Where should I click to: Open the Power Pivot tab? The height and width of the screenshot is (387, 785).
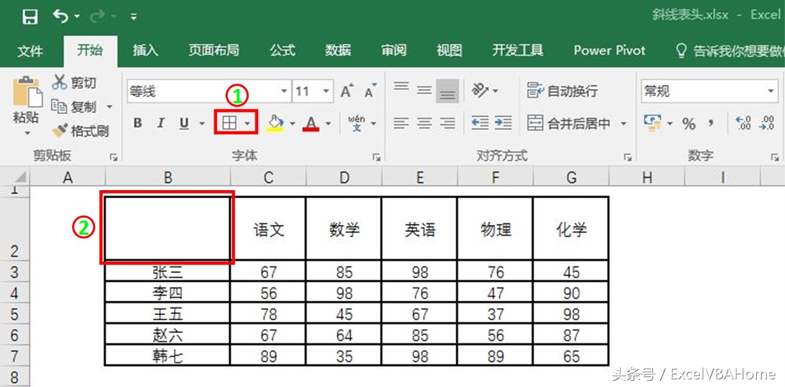click(x=609, y=51)
